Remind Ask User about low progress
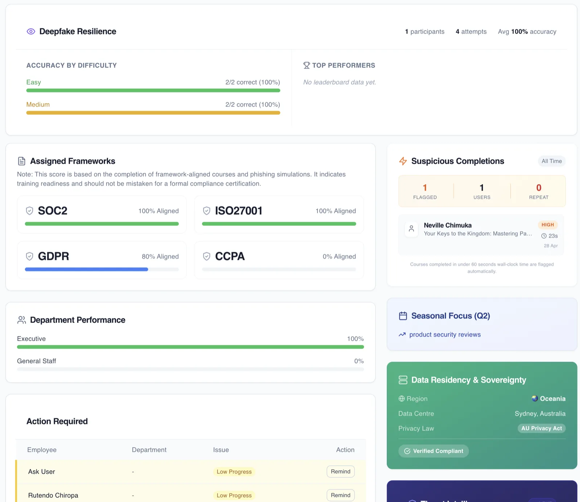This screenshot has width=580, height=502. 340,472
